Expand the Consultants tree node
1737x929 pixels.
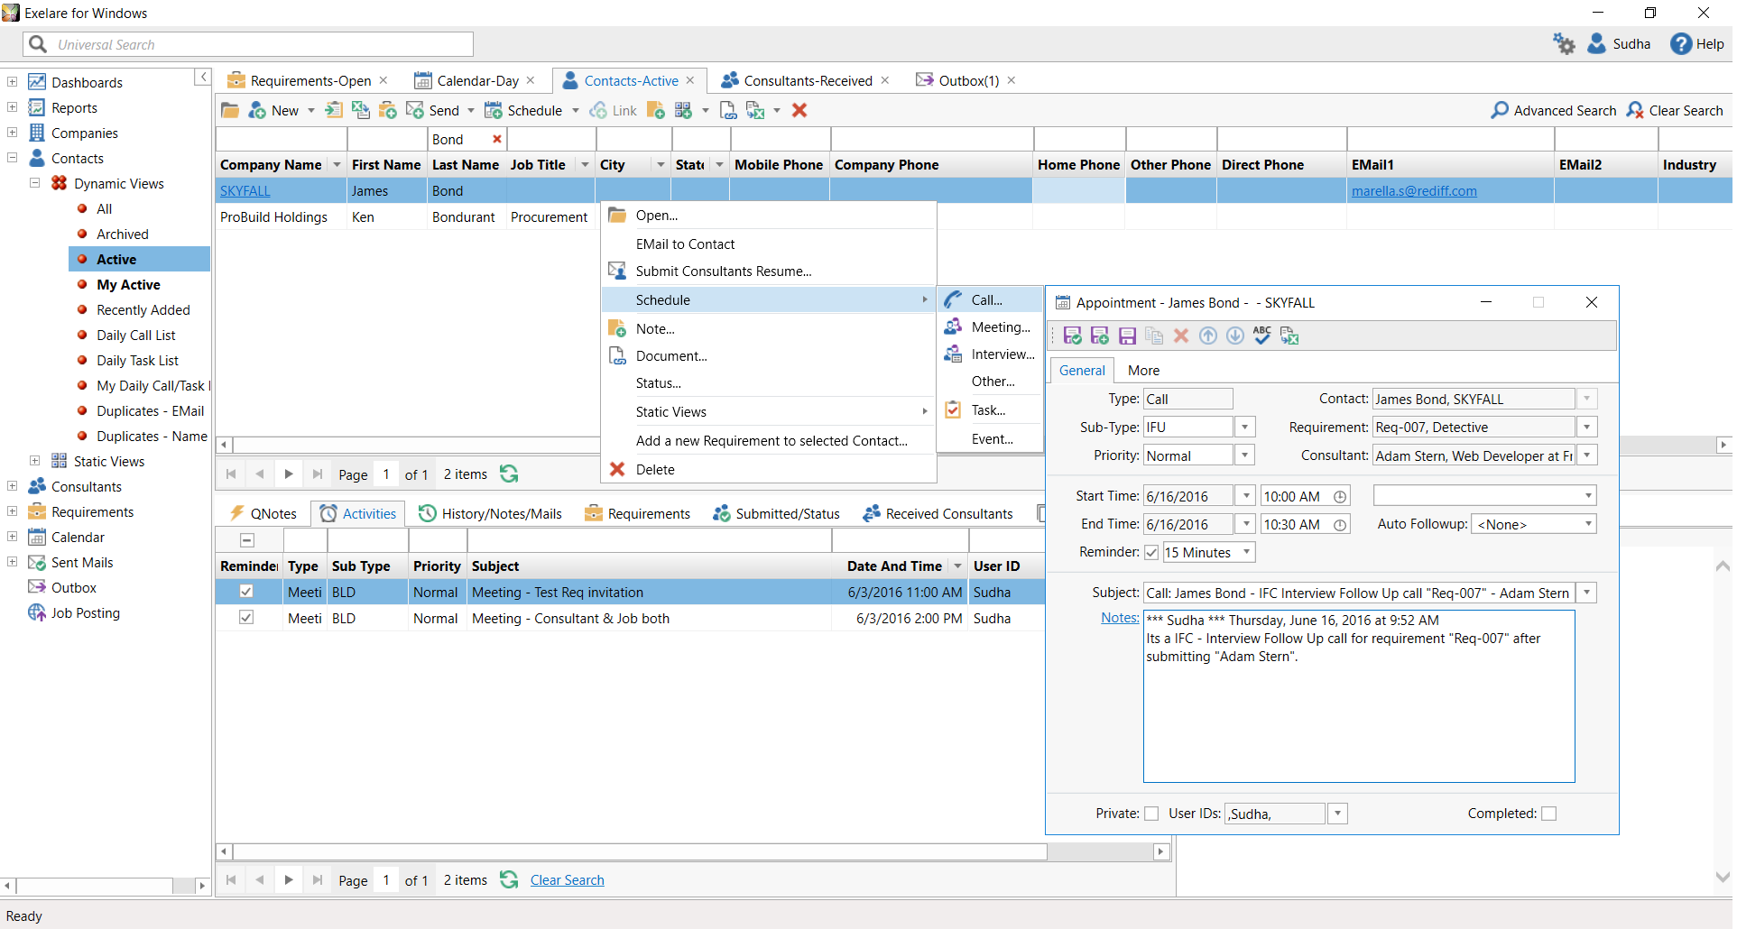point(13,486)
